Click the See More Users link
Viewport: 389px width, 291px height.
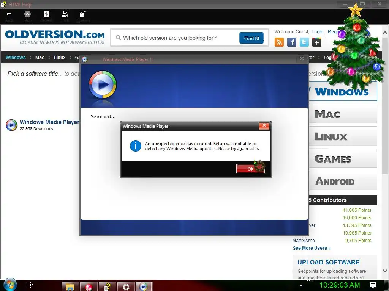[312, 248]
